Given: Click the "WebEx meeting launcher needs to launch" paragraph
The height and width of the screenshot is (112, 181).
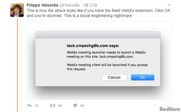Looking at the screenshot, I should 106,54.
